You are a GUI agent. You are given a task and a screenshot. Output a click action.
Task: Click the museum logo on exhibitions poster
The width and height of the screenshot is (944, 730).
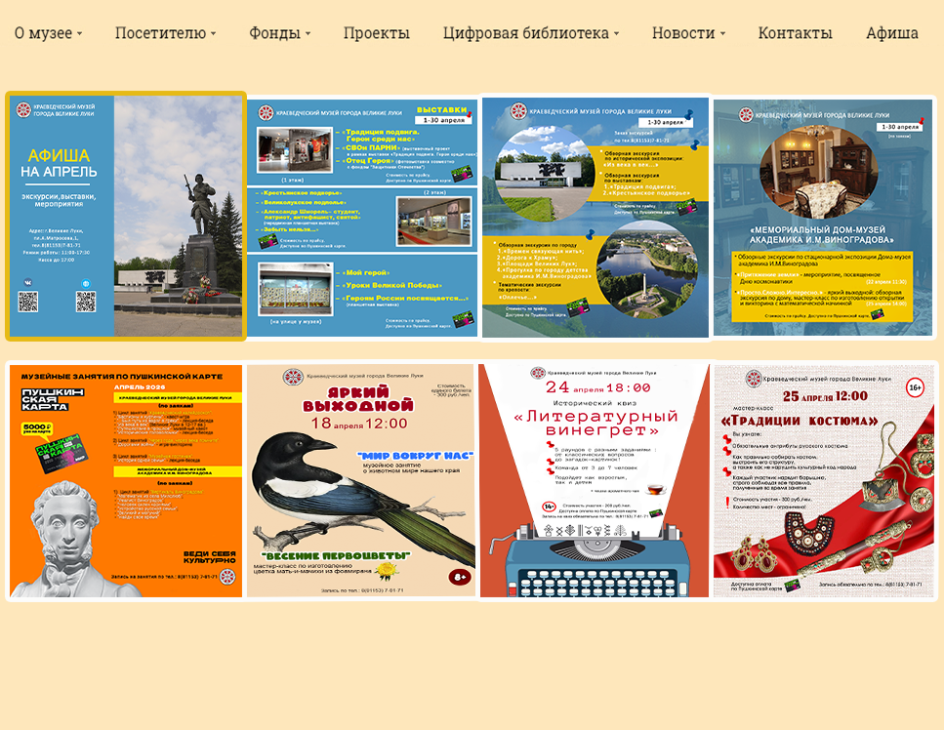(265, 113)
